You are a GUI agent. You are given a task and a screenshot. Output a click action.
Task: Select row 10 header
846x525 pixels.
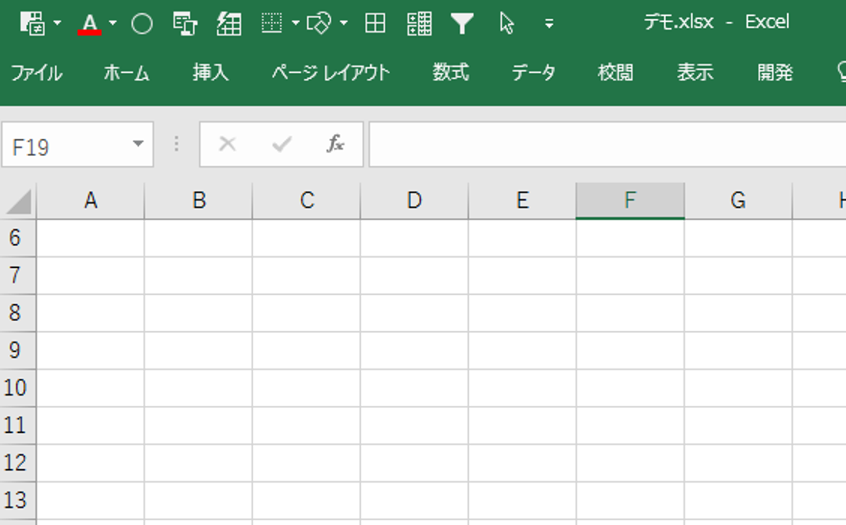coord(16,388)
